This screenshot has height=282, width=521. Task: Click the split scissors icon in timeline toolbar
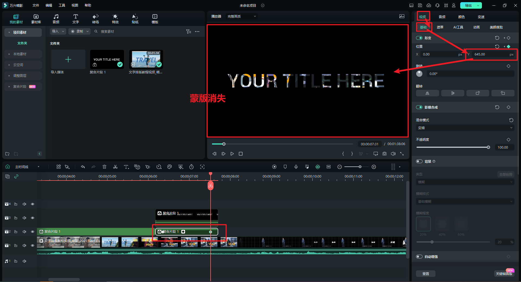tap(115, 167)
